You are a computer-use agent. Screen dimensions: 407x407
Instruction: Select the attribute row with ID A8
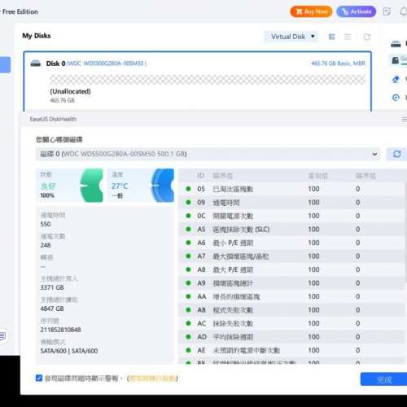tap(291, 269)
